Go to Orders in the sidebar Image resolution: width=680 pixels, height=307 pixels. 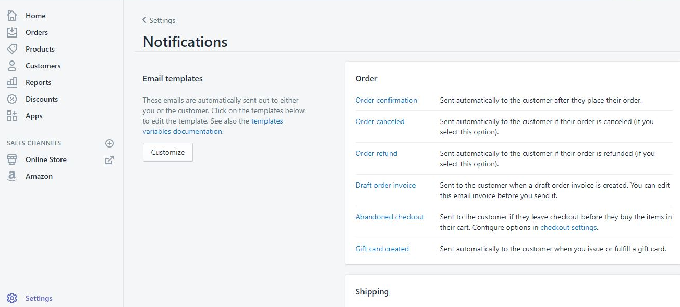pos(37,32)
